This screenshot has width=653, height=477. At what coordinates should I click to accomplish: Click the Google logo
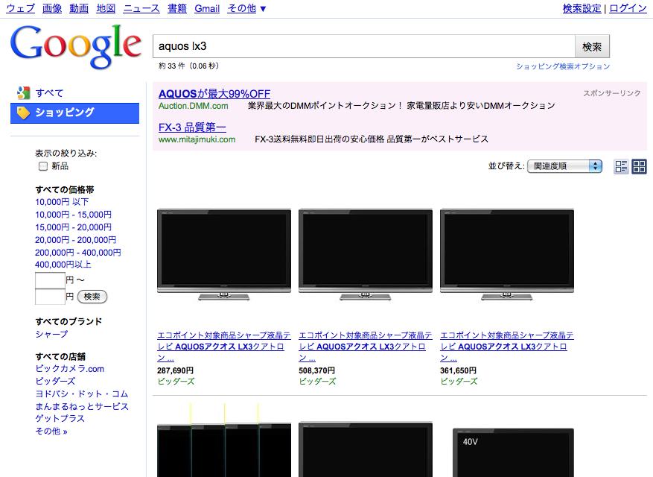pos(75,46)
